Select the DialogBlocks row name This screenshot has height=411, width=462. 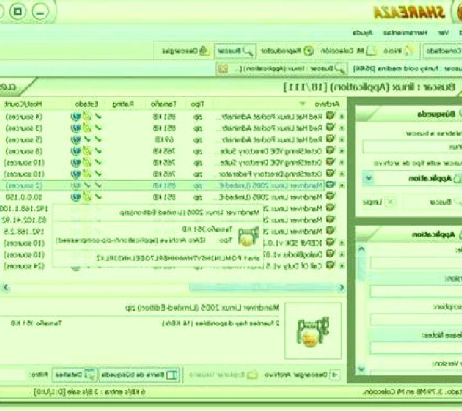tap(293, 254)
